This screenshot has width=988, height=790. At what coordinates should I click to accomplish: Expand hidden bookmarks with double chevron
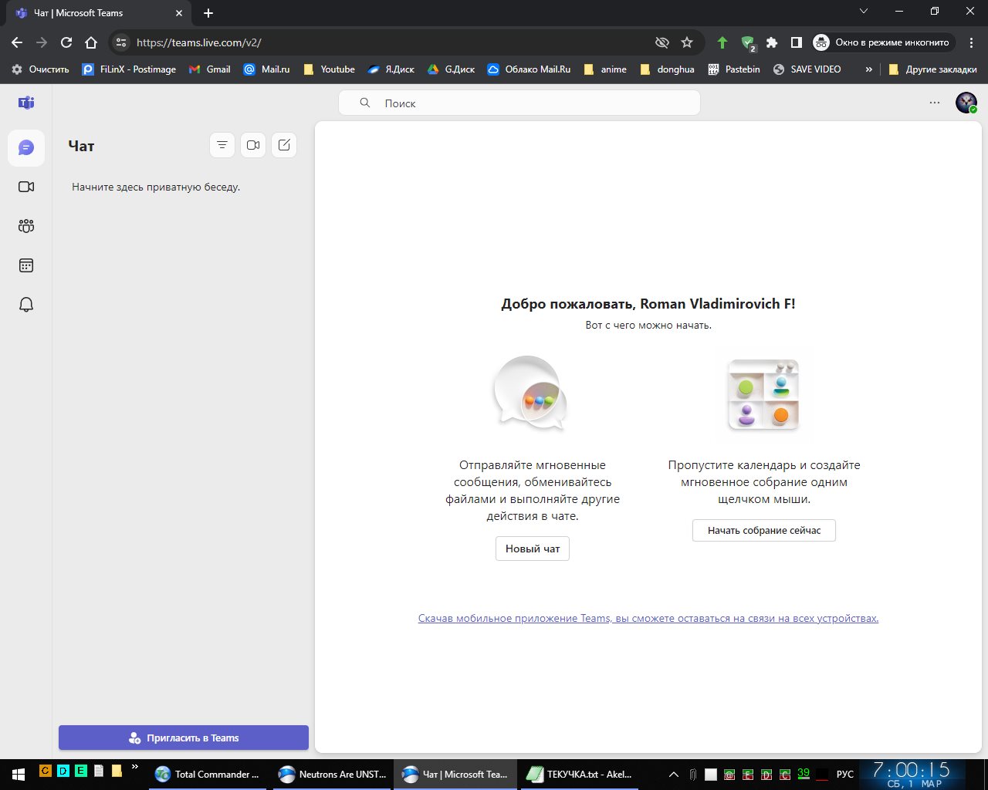tap(869, 69)
